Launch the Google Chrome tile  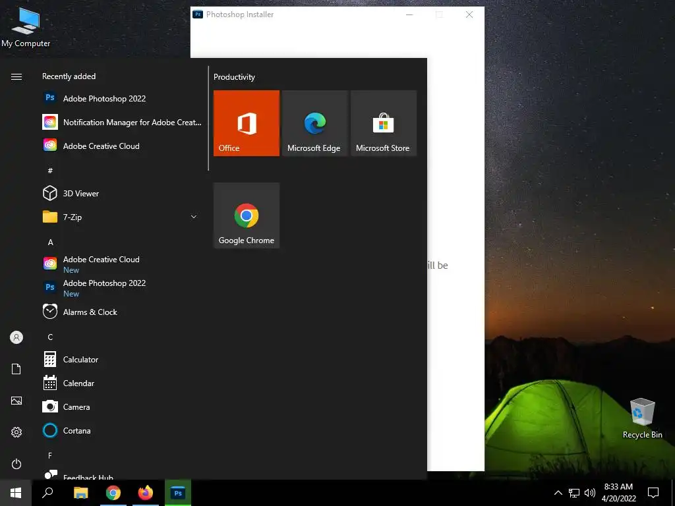pyautogui.click(x=247, y=215)
